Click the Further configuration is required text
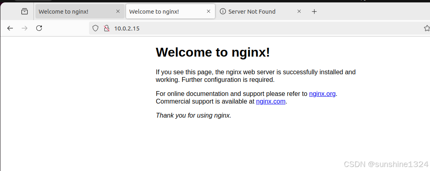This screenshot has width=430, height=171. click(228, 80)
